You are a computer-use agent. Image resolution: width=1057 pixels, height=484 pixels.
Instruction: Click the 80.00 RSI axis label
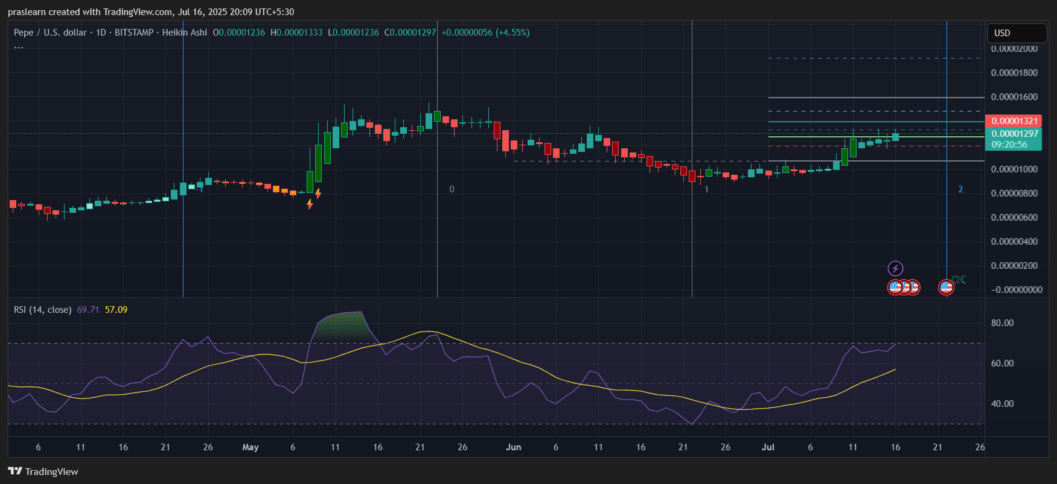[1002, 323]
